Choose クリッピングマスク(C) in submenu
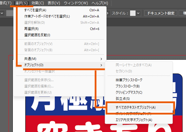186x132 pixels. pyautogui.click(x=139, y=93)
